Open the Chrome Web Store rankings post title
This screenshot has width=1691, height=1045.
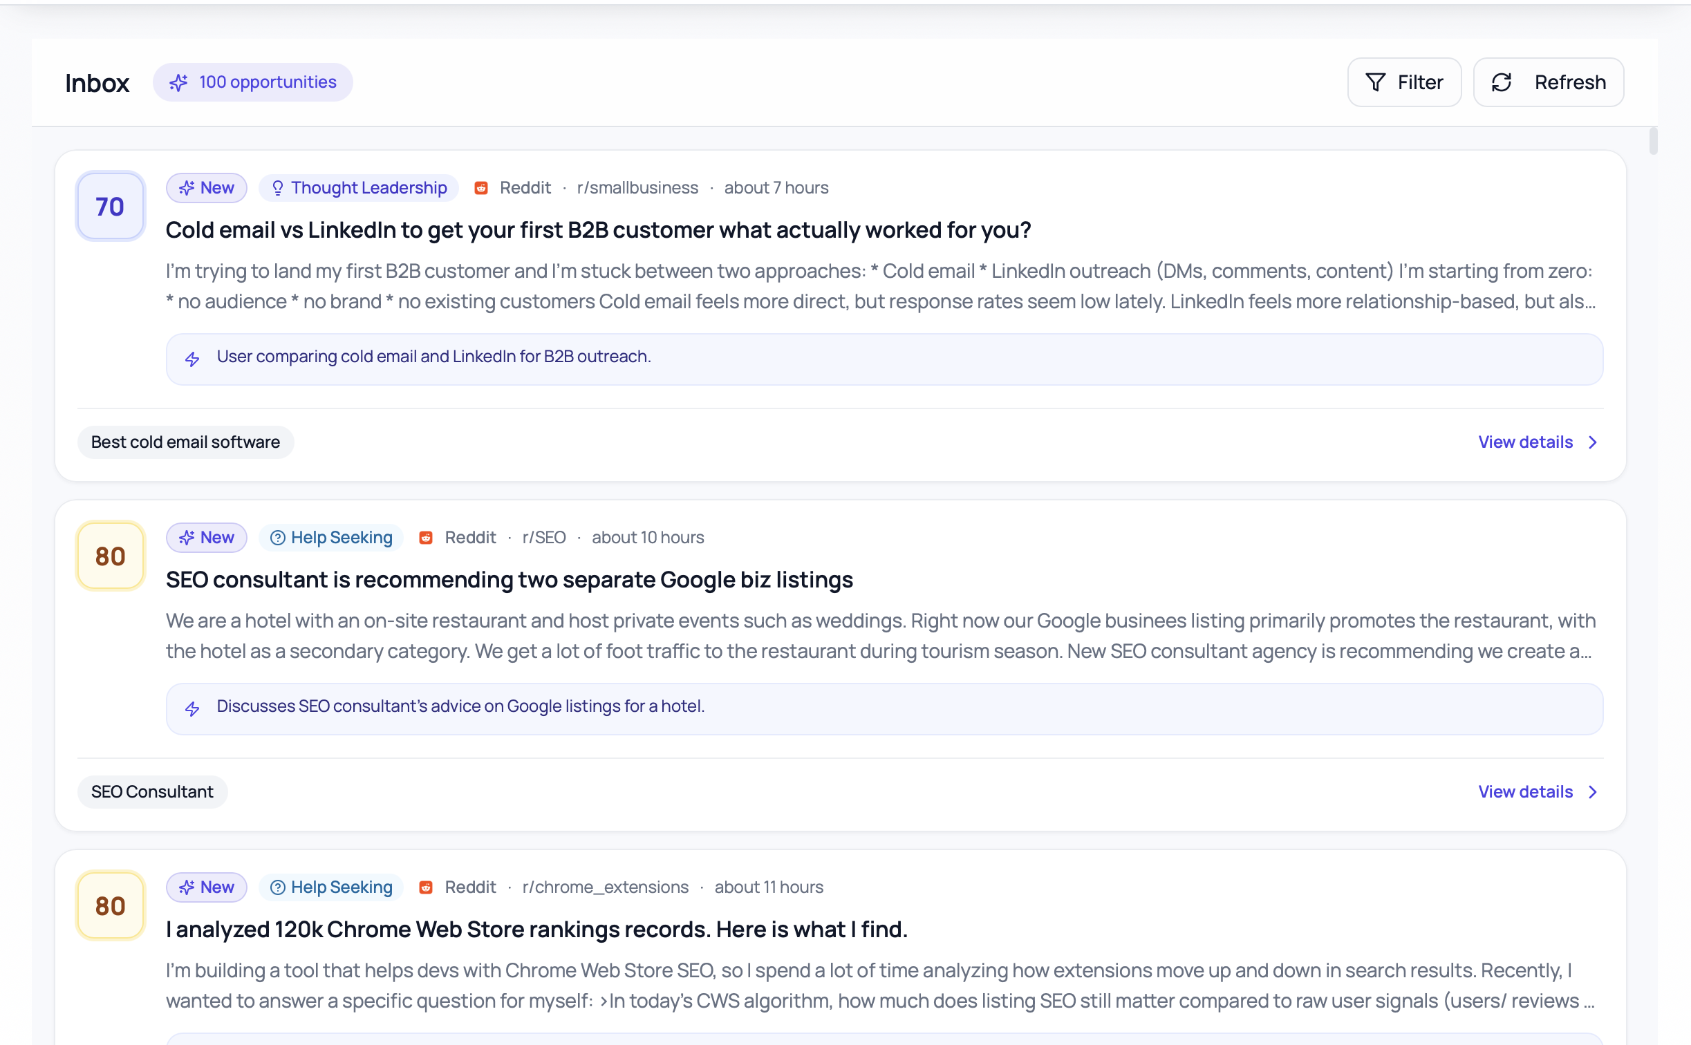pyautogui.click(x=536, y=930)
